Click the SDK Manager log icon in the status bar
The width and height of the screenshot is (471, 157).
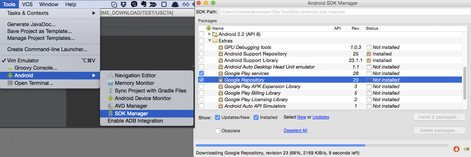466,149
